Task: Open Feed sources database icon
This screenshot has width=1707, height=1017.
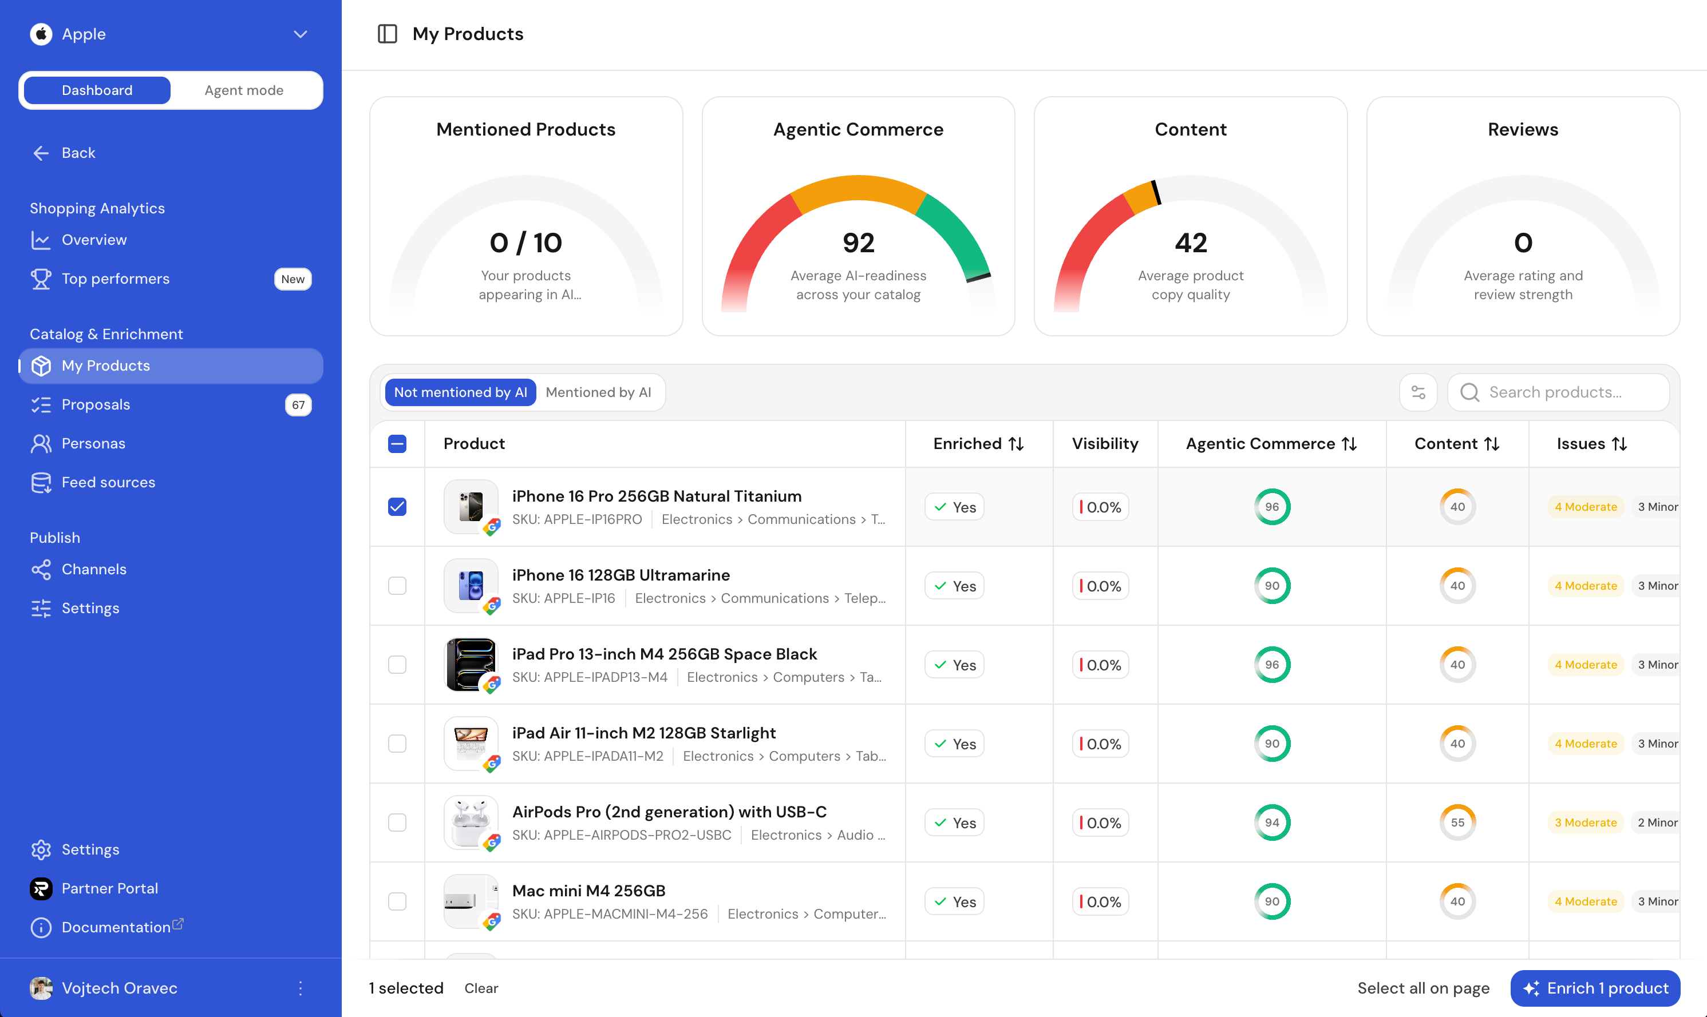Action: tap(41, 482)
